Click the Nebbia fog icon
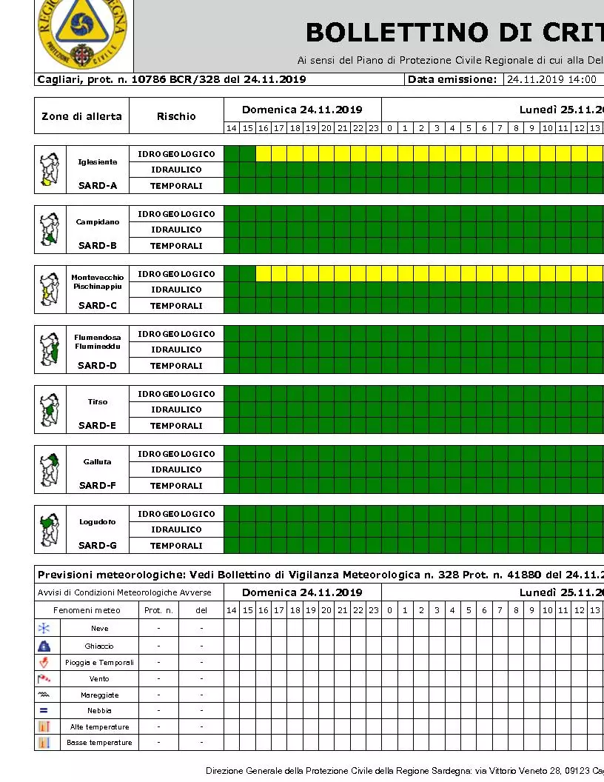This screenshot has width=604, height=782. pyautogui.click(x=44, y=710)
